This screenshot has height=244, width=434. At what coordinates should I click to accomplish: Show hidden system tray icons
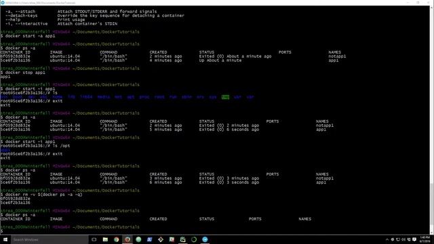tap(387, 239)
